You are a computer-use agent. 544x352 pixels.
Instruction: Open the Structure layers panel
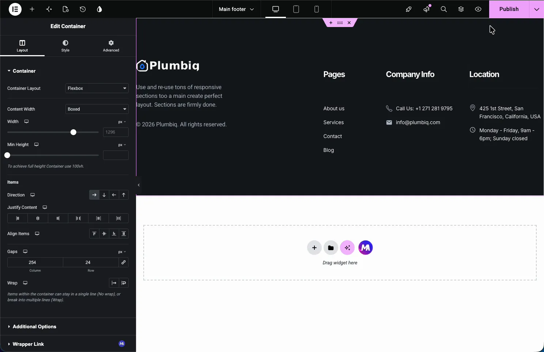(461, 9)
